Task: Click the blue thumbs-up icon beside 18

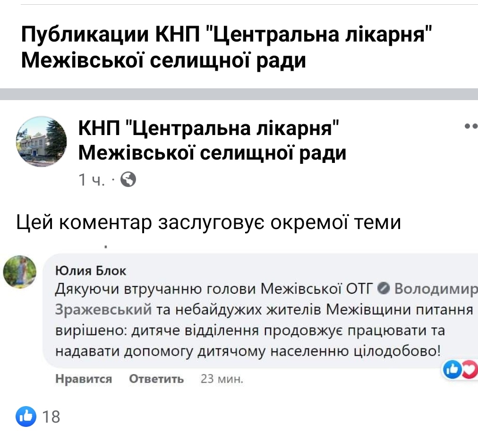Action: tap(26, 416)
